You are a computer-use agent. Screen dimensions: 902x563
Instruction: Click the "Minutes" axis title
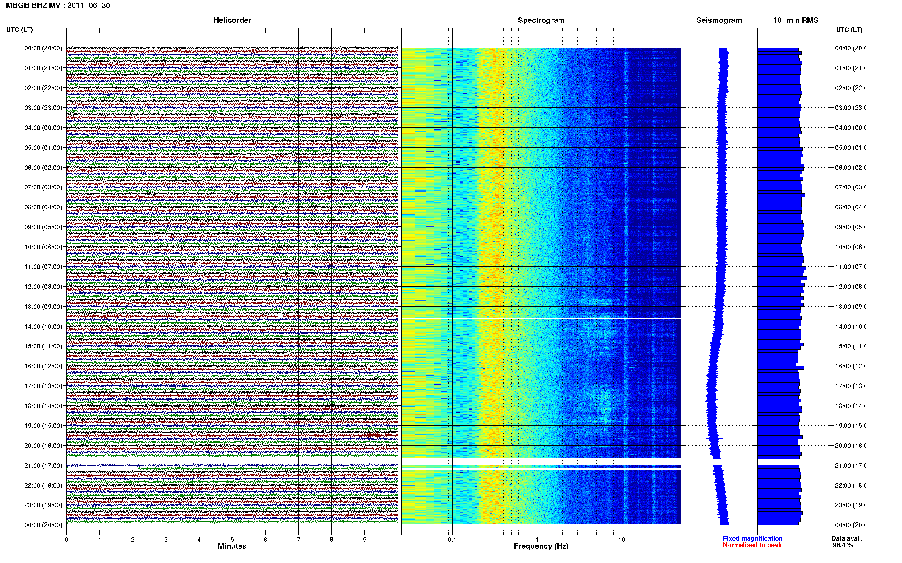click(232, 546)
